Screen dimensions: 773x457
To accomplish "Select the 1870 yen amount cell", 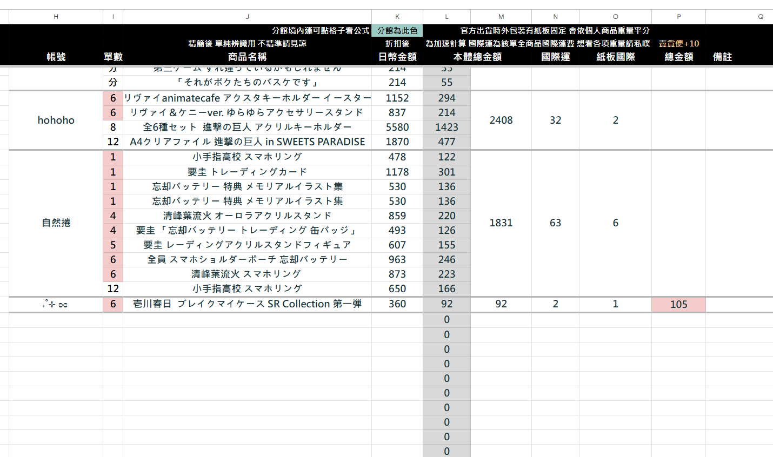I will coord(397,142).
